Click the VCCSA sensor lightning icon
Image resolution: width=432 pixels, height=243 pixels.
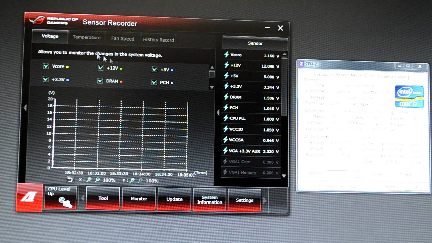226,140
